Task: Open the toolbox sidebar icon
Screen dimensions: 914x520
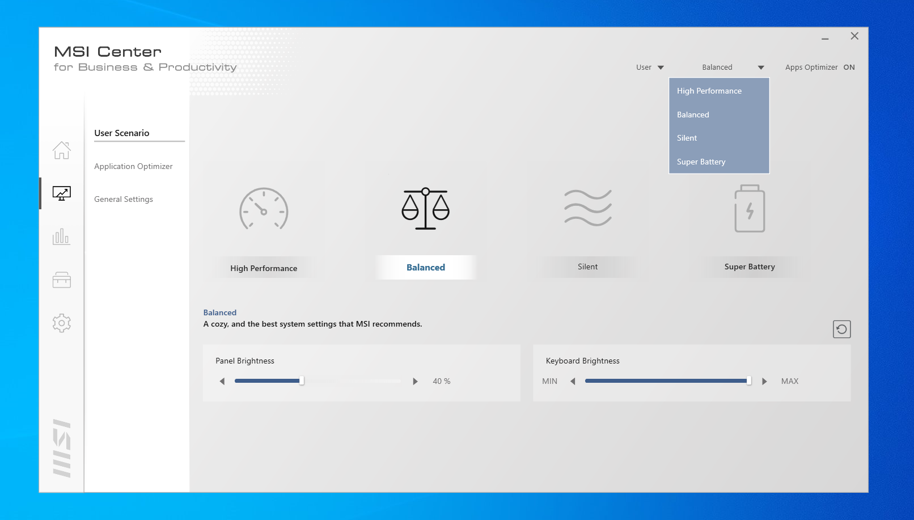Action: [62, 280]
